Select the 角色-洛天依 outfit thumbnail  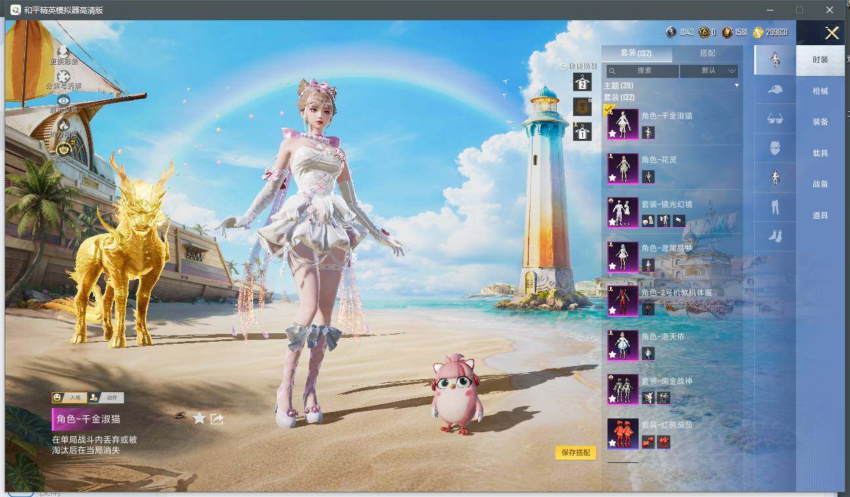coord(622,346)
